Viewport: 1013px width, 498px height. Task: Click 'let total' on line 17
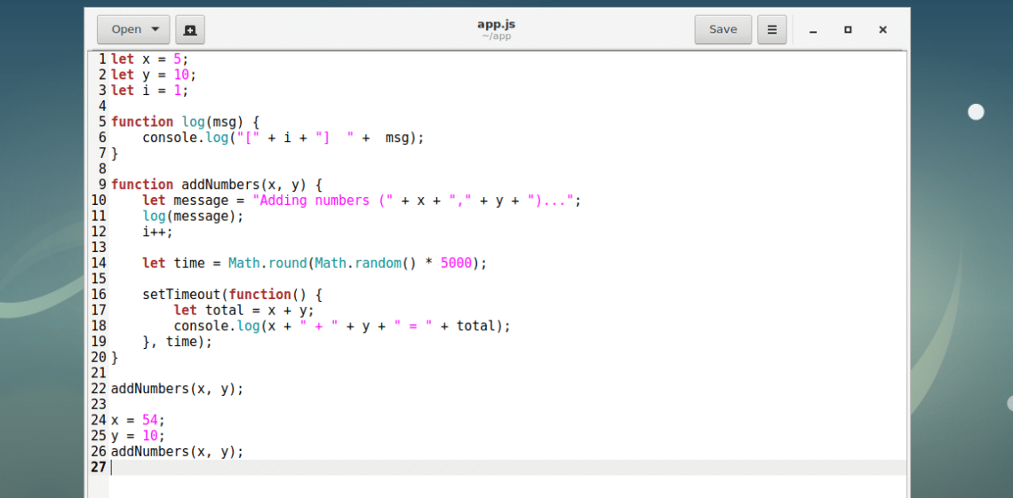point(209,311)
